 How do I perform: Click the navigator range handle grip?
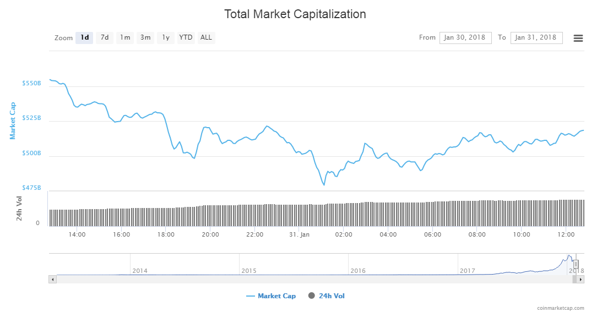pos(576,264)
